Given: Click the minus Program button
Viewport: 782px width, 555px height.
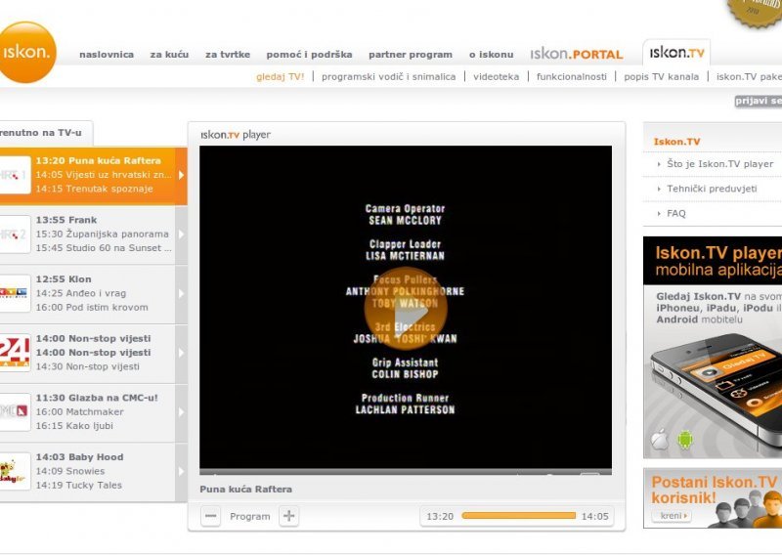Looking at the screenshot, I should point(210,516).
